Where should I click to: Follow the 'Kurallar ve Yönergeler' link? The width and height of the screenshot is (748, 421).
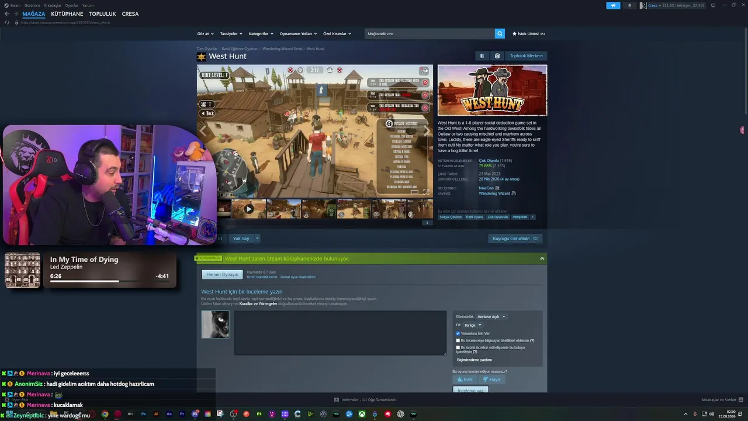pos(258,304)
